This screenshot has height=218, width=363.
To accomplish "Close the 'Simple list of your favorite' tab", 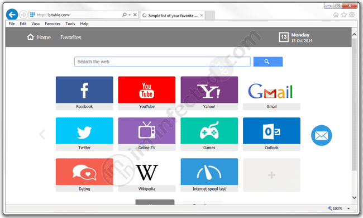I will 202,15.
